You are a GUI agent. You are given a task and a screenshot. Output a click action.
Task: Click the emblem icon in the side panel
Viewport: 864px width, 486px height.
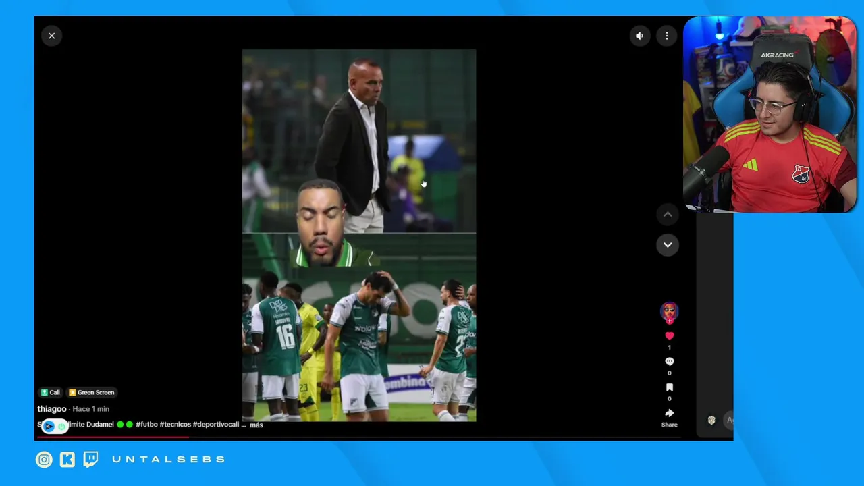point(711,420)
